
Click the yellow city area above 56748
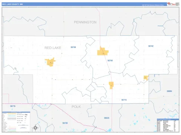[103, 51]
